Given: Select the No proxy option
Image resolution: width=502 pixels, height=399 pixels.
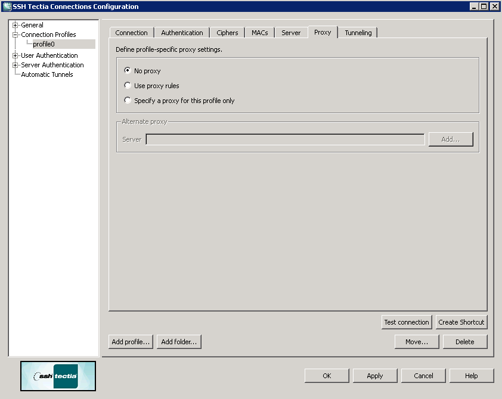Looking at the screenshot, I should tap(127, 70).
